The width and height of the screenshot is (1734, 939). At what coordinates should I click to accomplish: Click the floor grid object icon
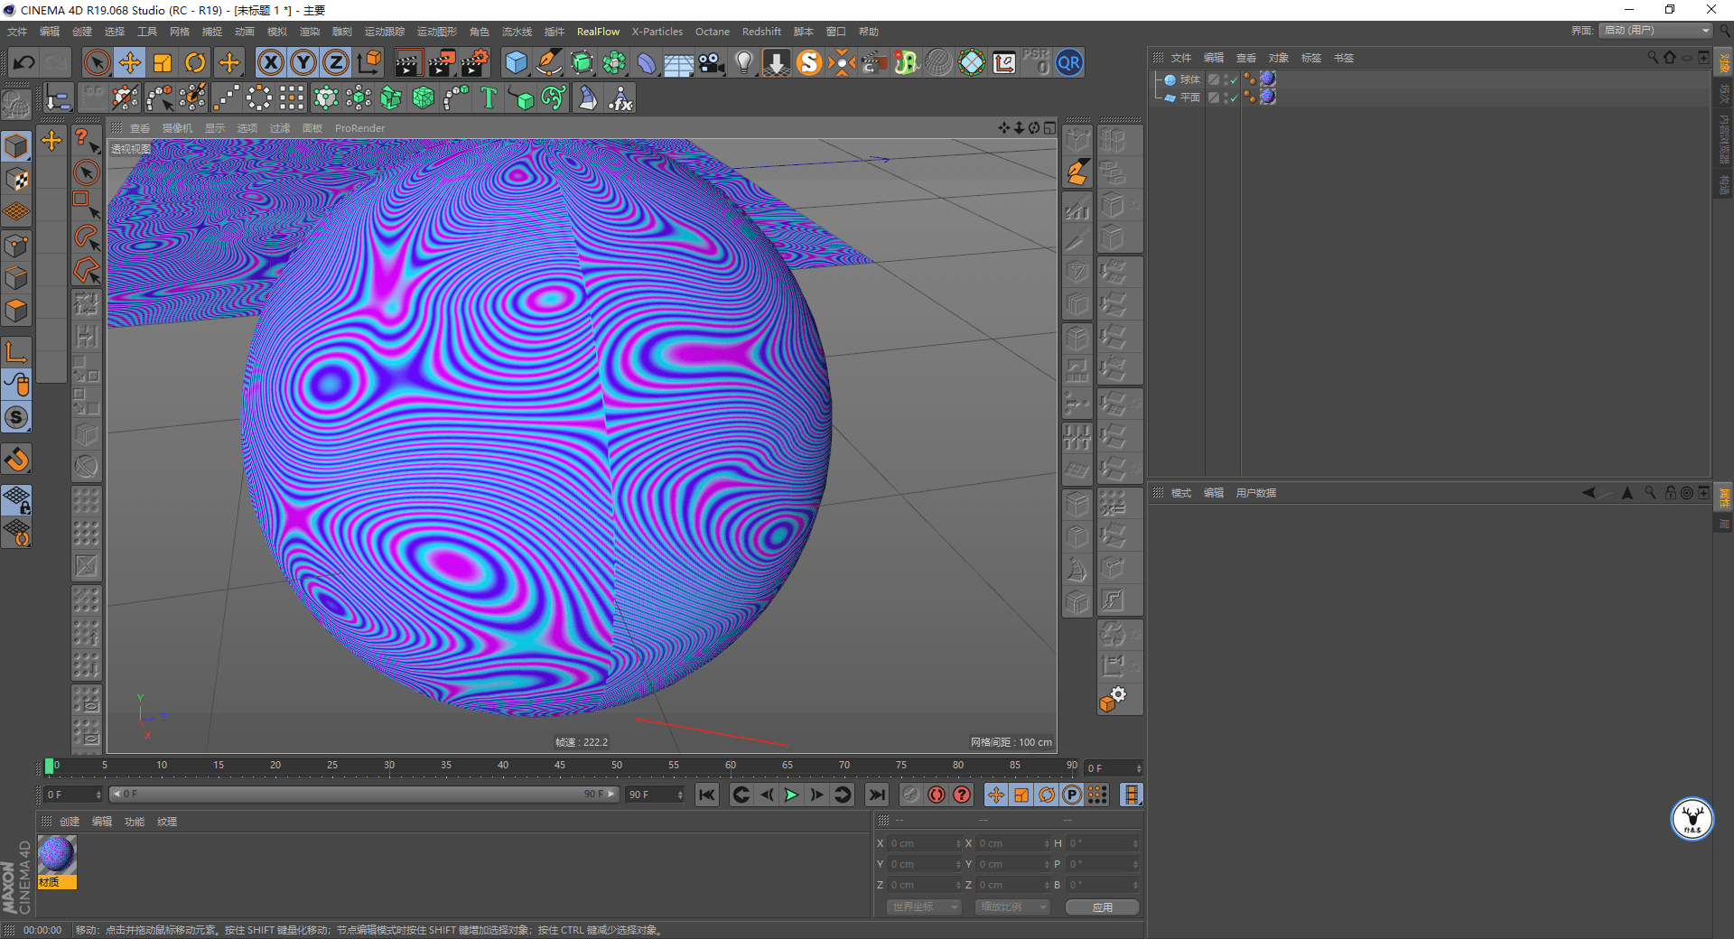[x=678, y=62]
